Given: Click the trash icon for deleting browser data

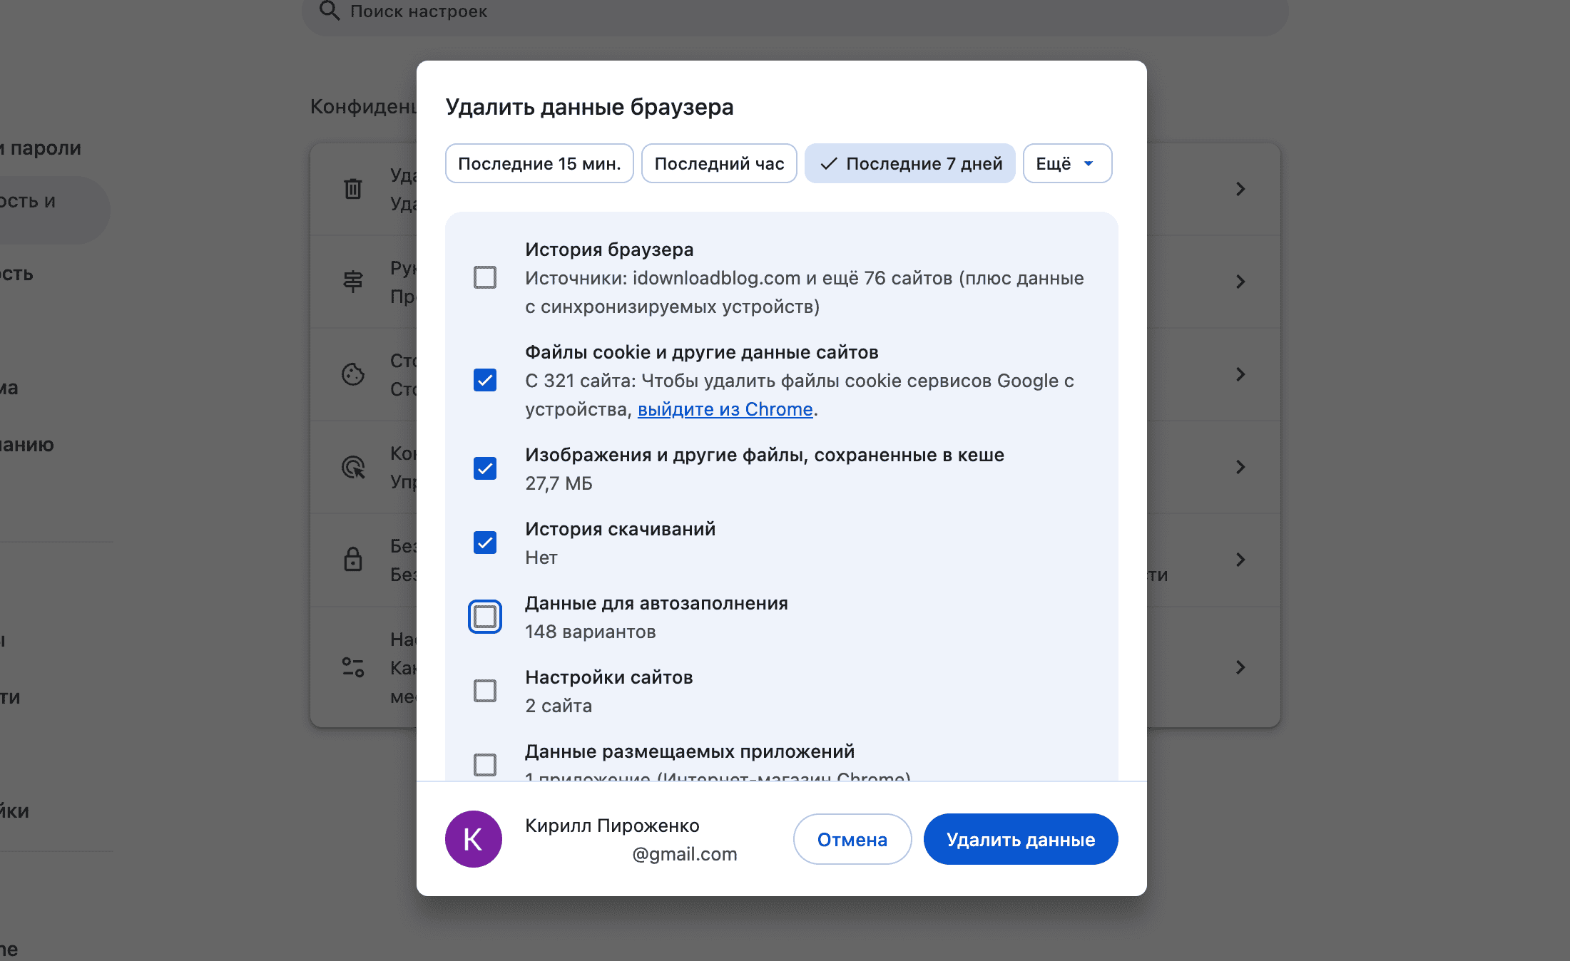Looking at the screenshot, I should coord(353,188).
